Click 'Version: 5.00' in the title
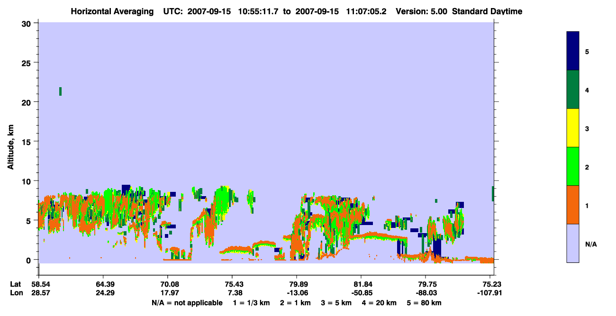This screenshot has height=316, width=616. click(422, 11)
